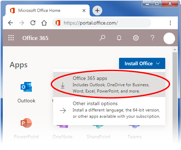Open the Outlook app icon
The width and height of the screenshot is (181, 150).
click(x=26, y=87)
